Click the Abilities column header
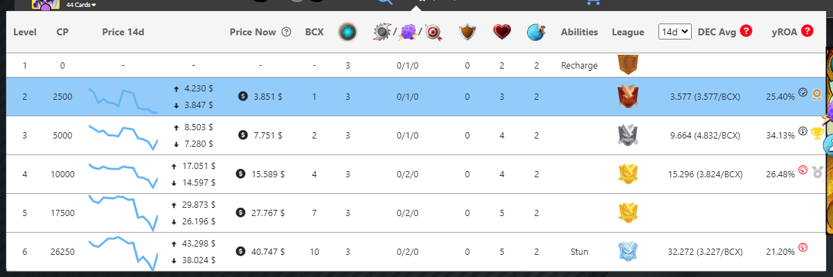The width and height of the screenshot is (833, 277). pos(579,32)
